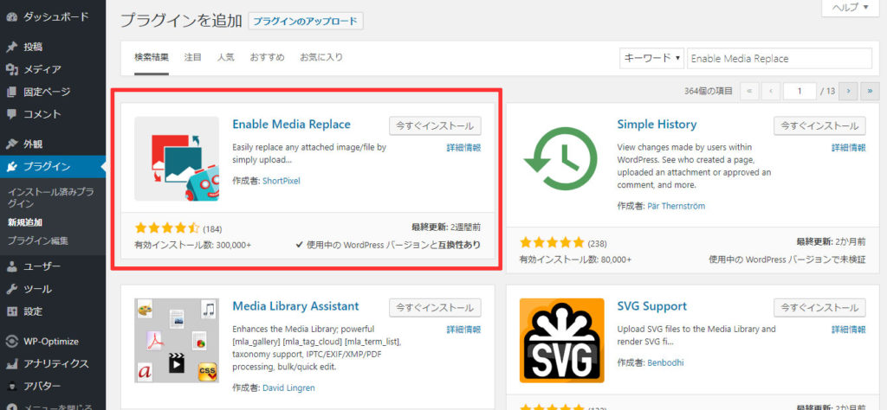The width and height of the screenshot is (887, 410).
Task: Click the プラグインのアップロード button
Action: coord(306,22)
